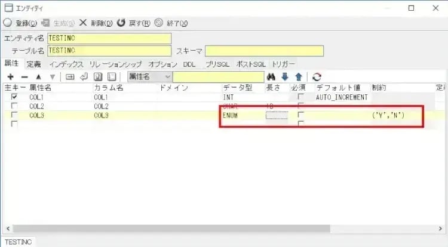Open the 属性名 search field dropdown
Screen dimensions: 448x247
pyautogui.click(x=167, y=77)
